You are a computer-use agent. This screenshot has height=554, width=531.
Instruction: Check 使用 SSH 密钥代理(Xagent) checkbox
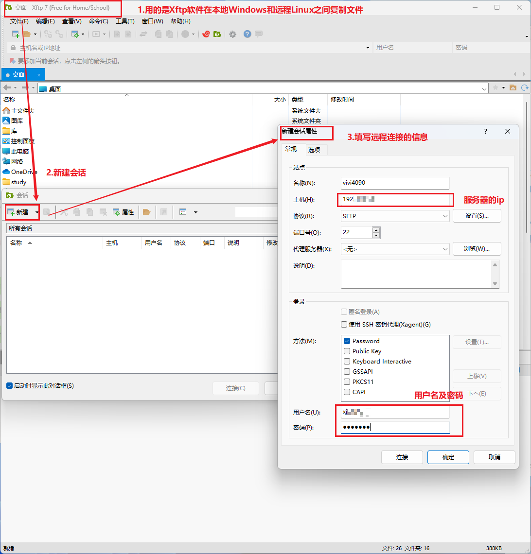click(x=344, y=324)
